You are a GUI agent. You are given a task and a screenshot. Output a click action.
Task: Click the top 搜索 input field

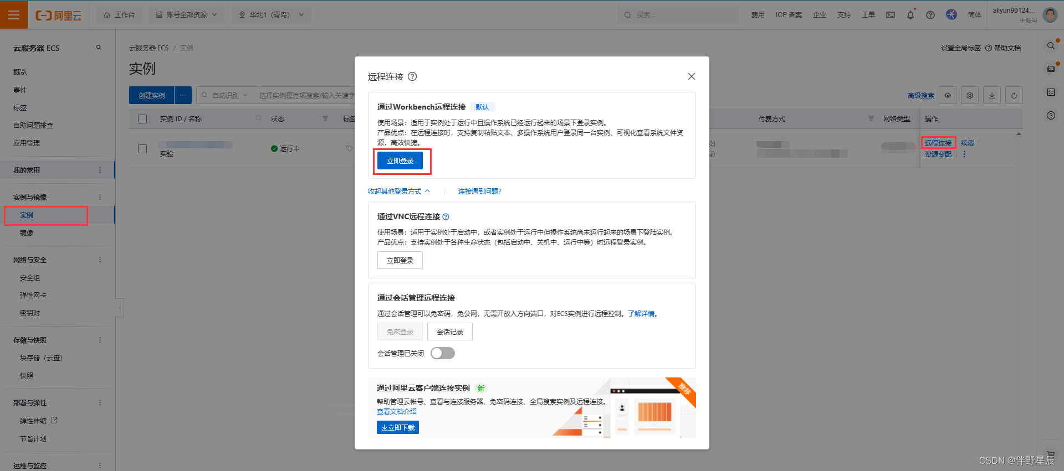(678, 15)
